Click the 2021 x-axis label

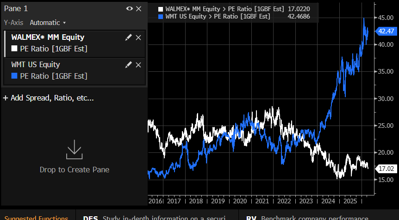(x=262, y=201)
